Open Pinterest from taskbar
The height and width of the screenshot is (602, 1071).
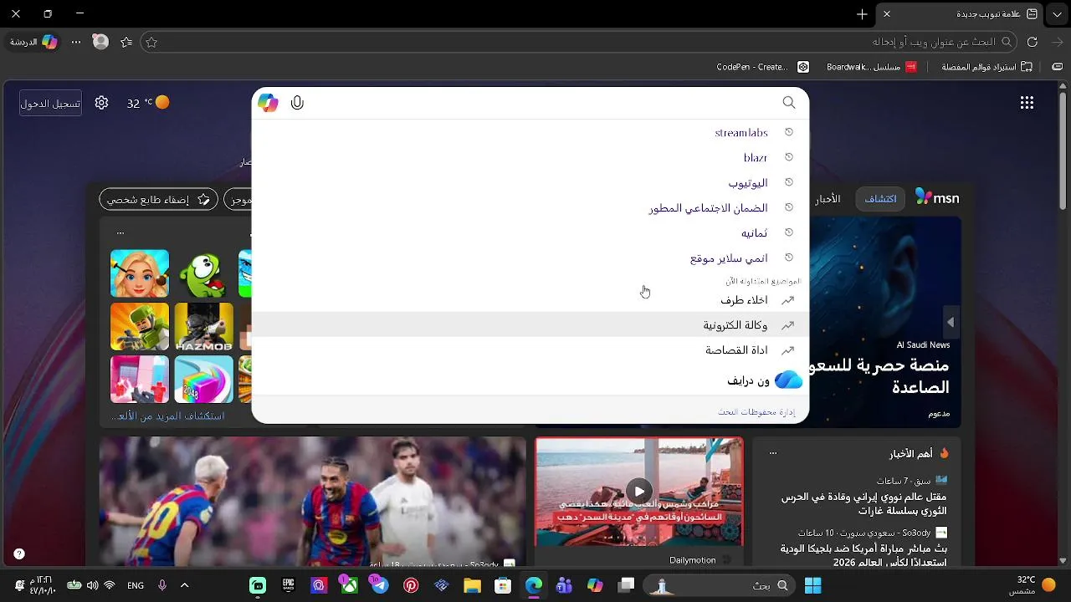pyautogui.click(x=411, y=585)
